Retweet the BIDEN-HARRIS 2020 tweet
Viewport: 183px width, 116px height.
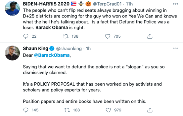pos(66,36)
